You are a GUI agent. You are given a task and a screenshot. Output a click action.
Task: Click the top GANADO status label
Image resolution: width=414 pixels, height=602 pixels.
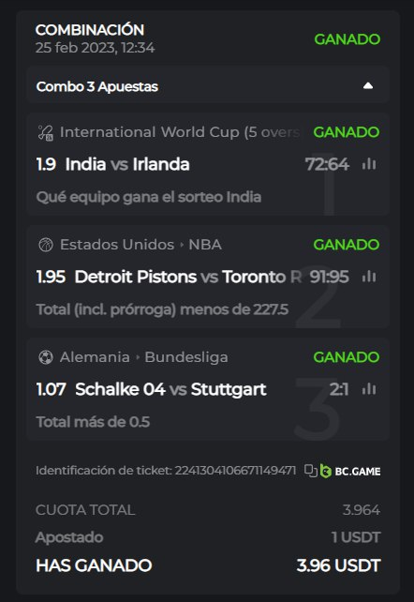tap(347, 39)
